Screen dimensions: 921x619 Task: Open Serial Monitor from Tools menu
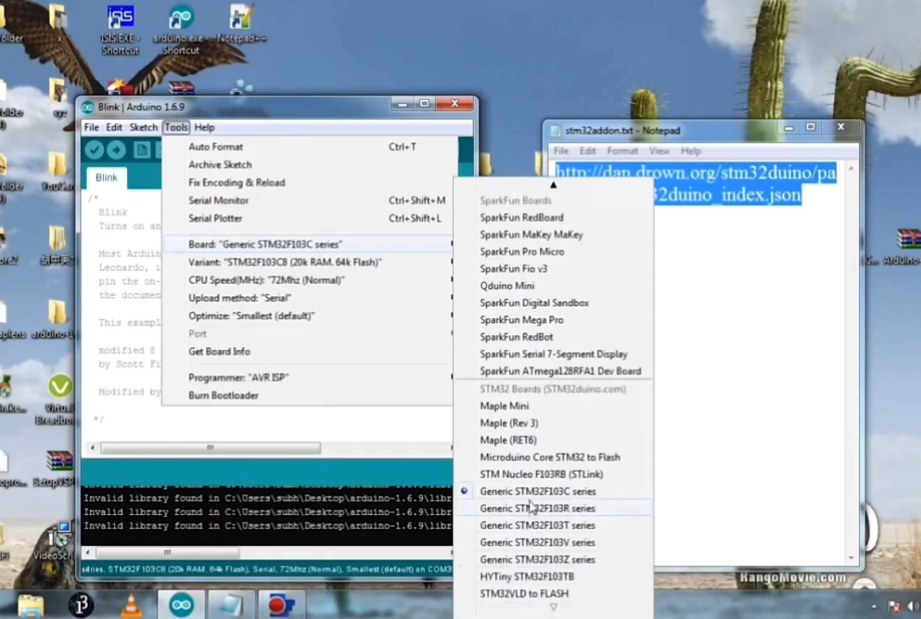click(x=218, y=200)
